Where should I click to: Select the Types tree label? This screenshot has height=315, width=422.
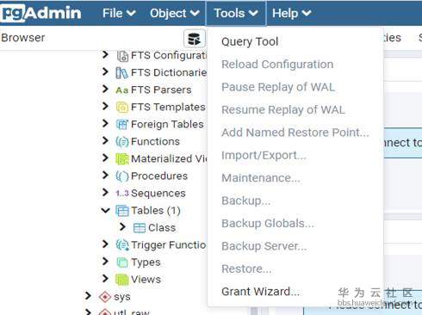click(146, 262)
